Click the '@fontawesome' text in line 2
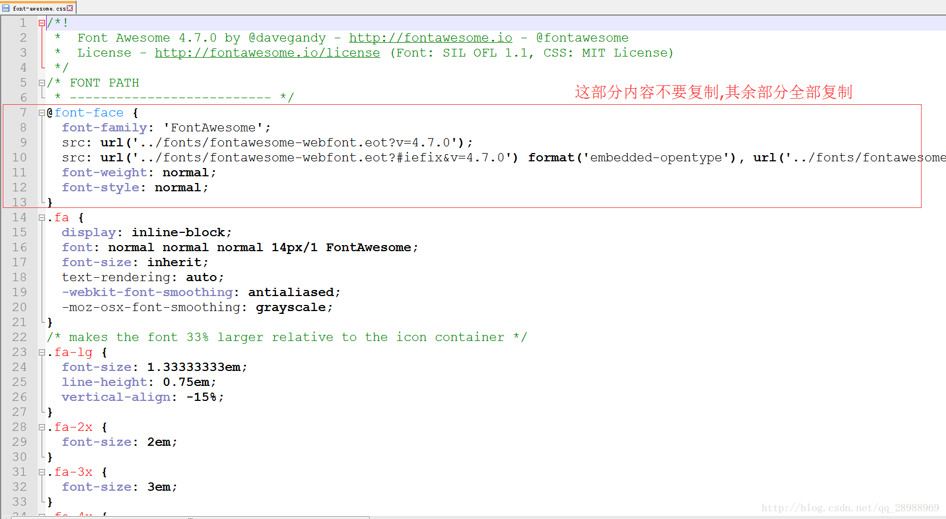The image size is (946, 519). tap(582, 38)
